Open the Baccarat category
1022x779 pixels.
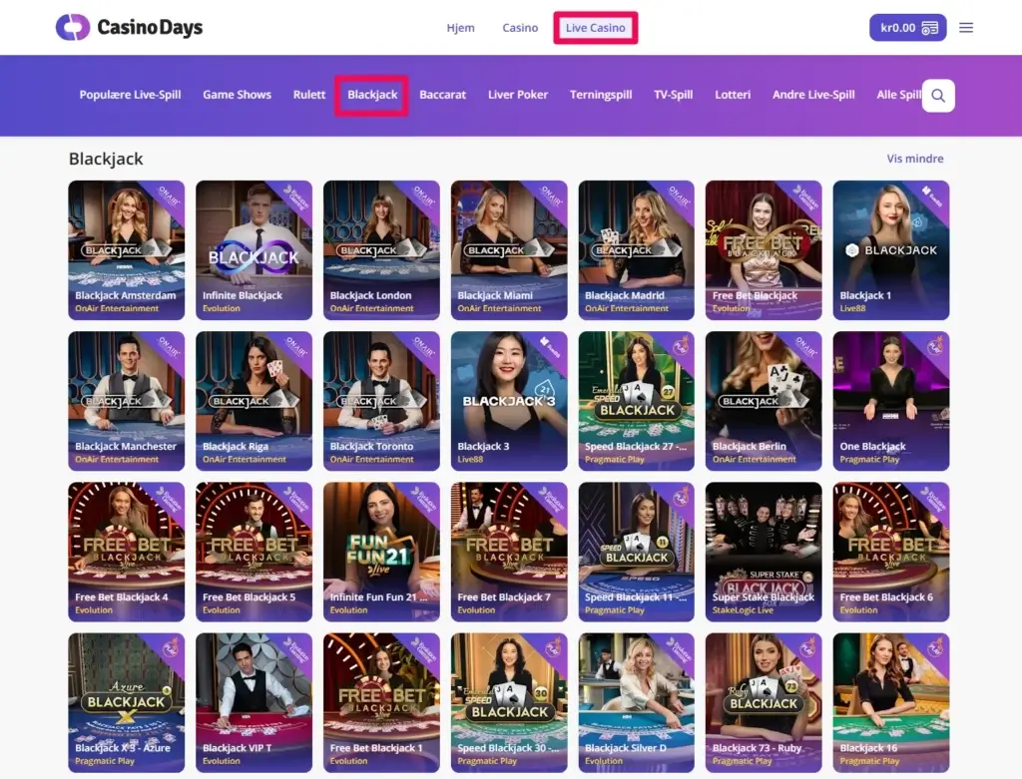(x=442, y=95)
